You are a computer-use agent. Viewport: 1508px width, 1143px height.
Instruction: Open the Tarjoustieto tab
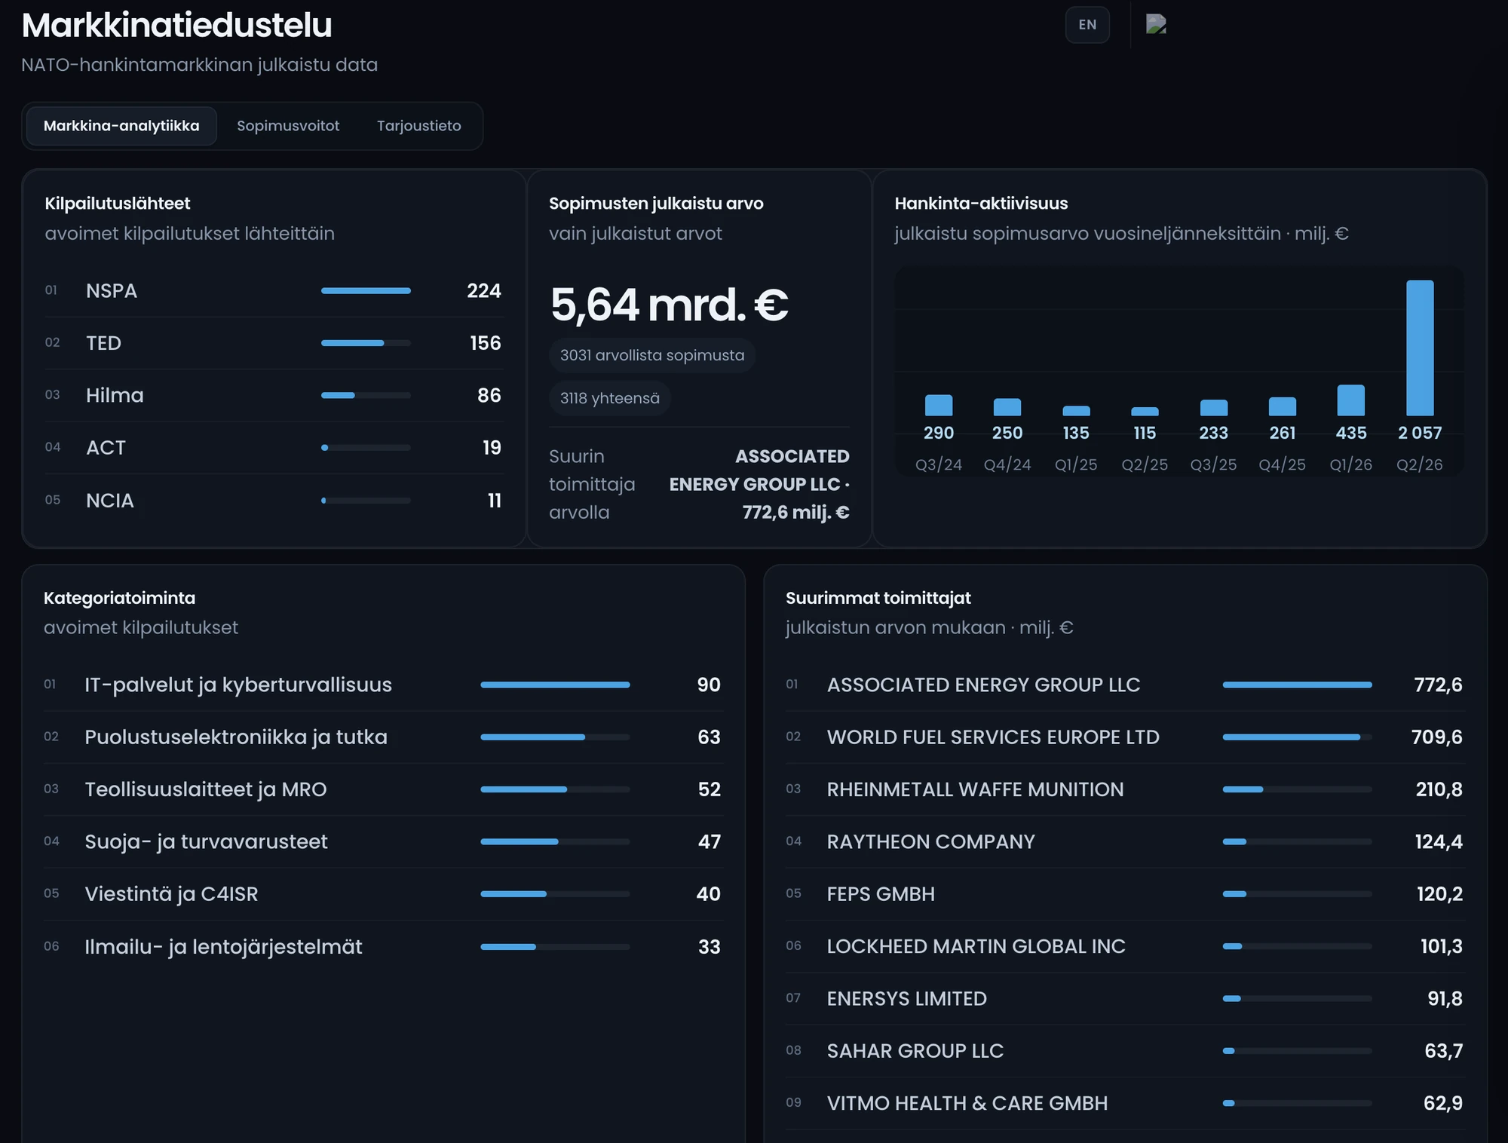pyautogui.click(x=419, y=126)
